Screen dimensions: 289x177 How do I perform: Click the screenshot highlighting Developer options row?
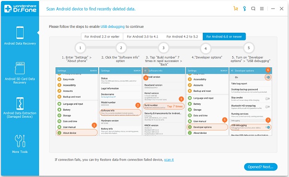[x=207, y=101]
